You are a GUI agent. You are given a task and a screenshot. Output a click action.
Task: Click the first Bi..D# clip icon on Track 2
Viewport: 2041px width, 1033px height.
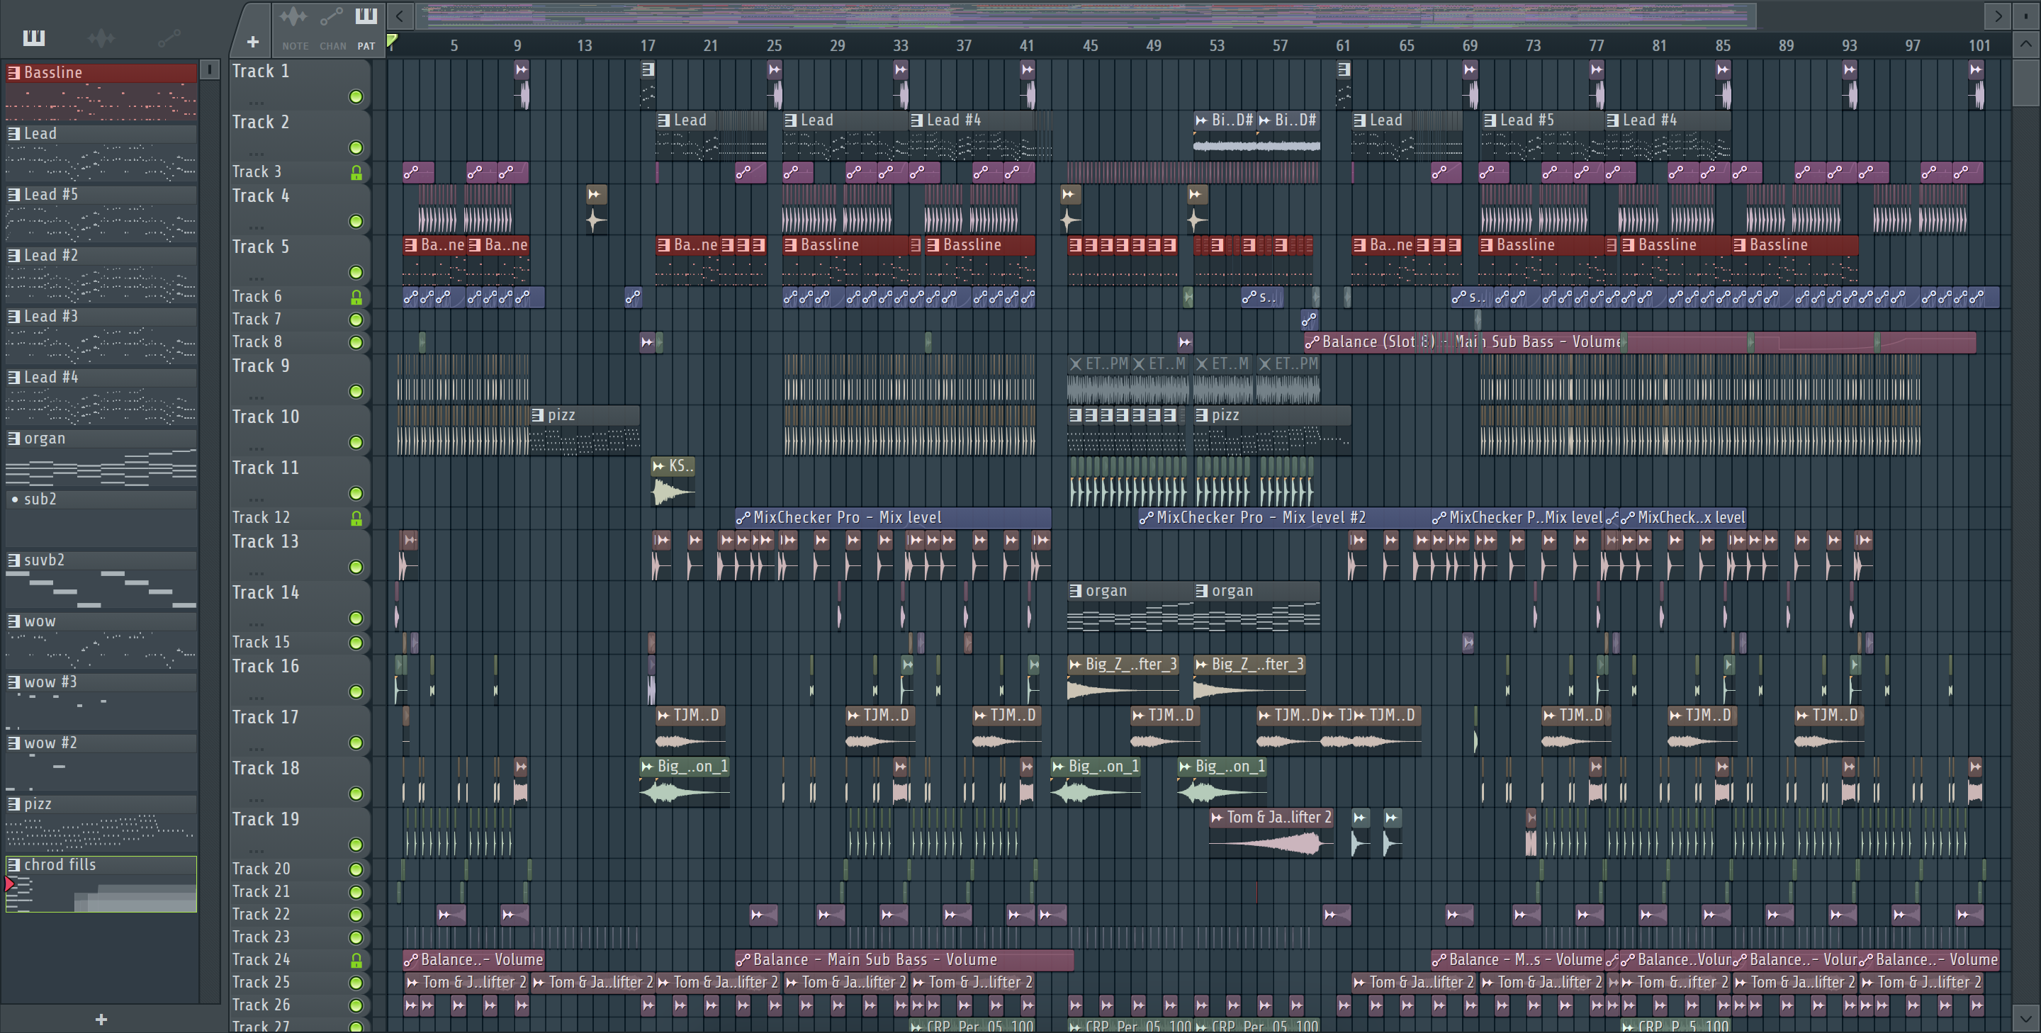pyautogui.click(x=1202, y=120)
